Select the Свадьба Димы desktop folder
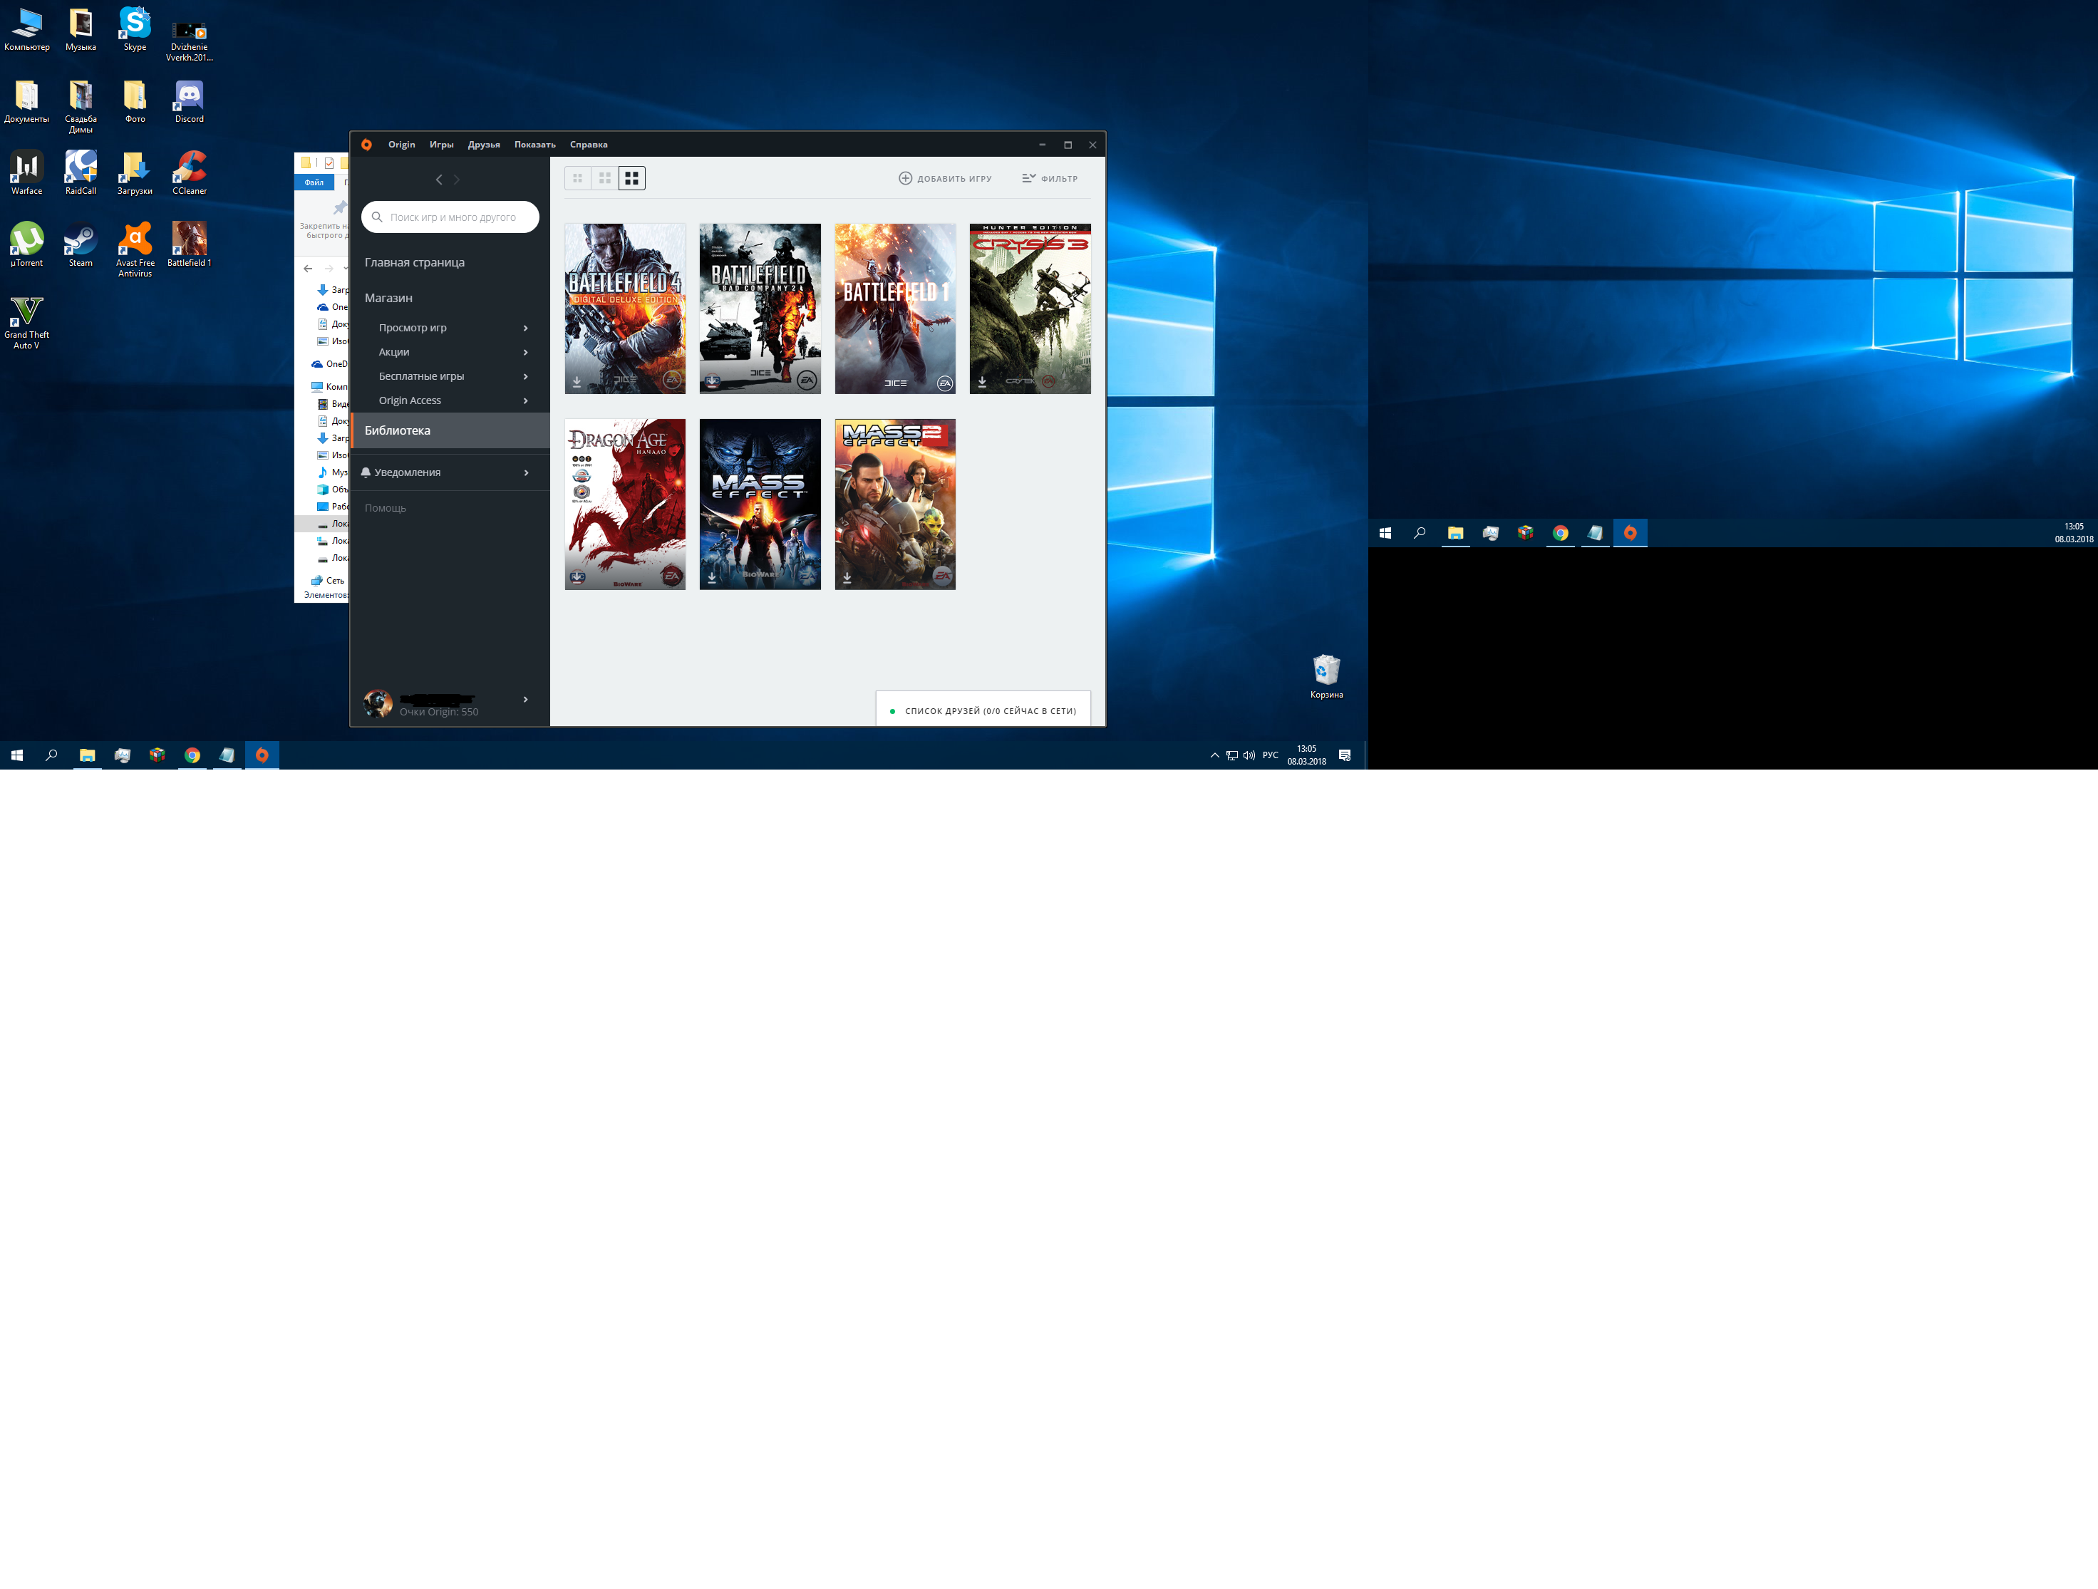Screen dimensions: 2098x1589 [81, 106]
